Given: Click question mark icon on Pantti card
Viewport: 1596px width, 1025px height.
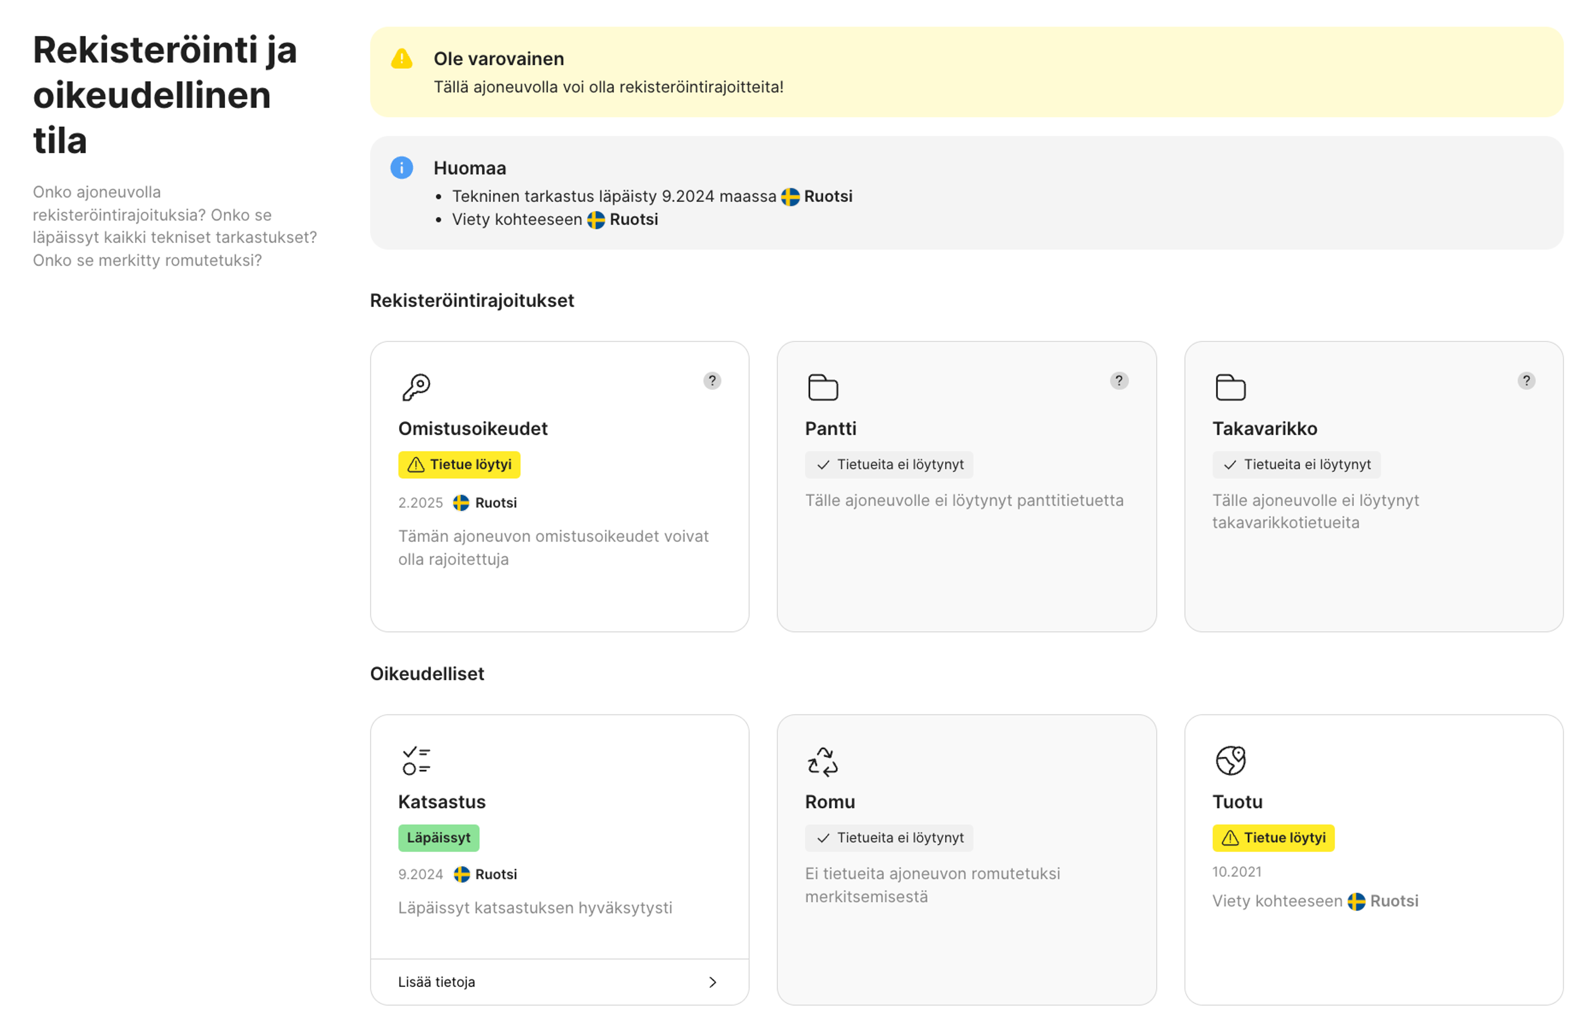Looking at the screenshot, I should point(1118,381).
